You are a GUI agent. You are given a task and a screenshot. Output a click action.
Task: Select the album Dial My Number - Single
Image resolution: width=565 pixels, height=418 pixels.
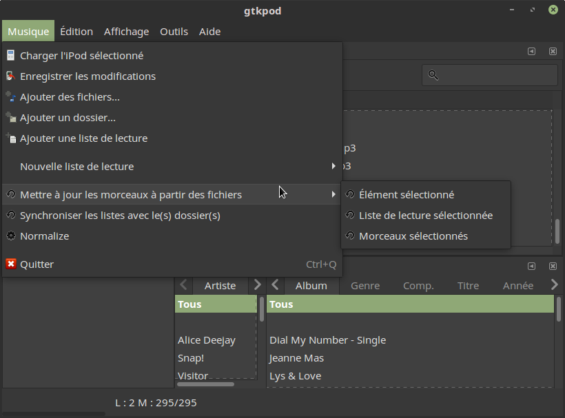click(x=328, y=340)
